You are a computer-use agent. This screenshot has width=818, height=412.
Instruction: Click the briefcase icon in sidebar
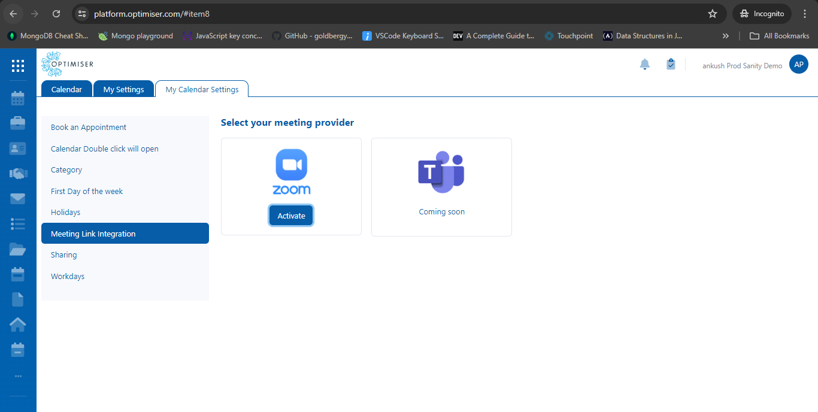coord(18,123)
